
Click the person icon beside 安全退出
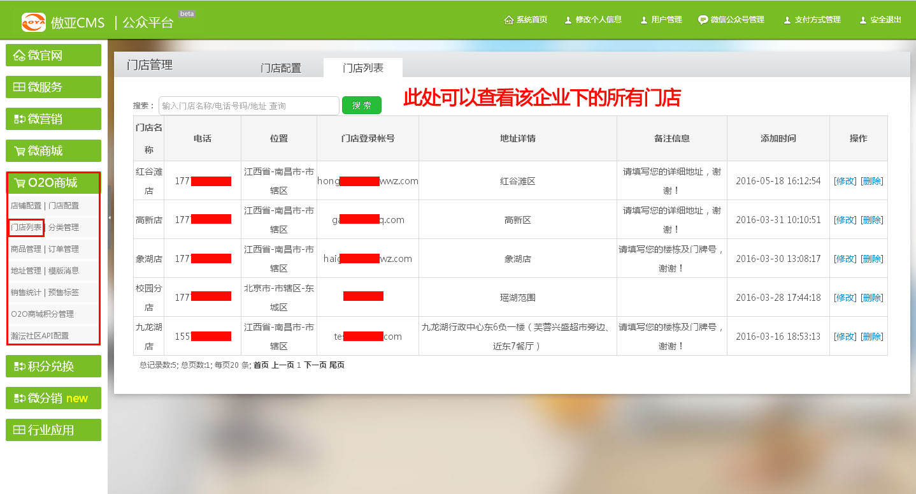click(x=862, y=20)
